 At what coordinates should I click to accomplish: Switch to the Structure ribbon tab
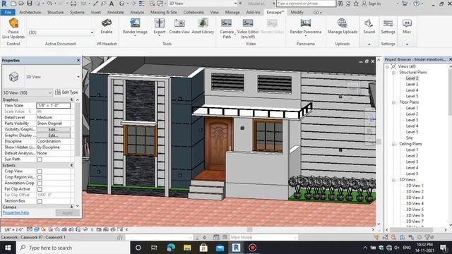(55, 13)
